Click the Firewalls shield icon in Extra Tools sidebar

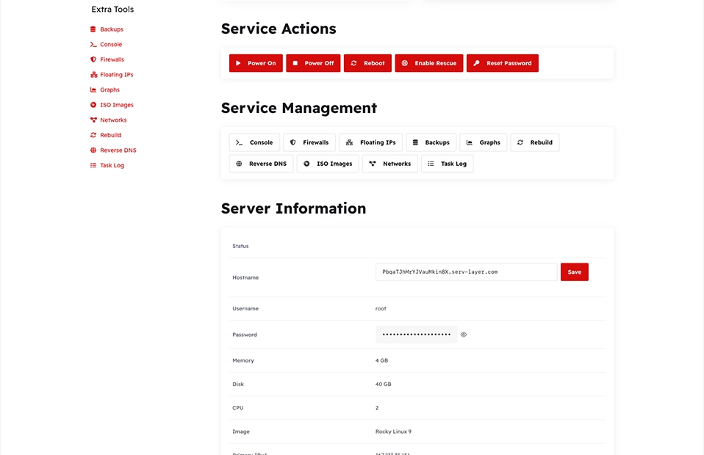coord(93,59)
